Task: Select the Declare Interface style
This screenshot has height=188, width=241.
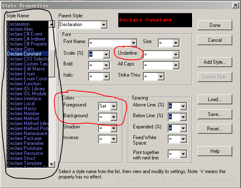Action: 28,99
